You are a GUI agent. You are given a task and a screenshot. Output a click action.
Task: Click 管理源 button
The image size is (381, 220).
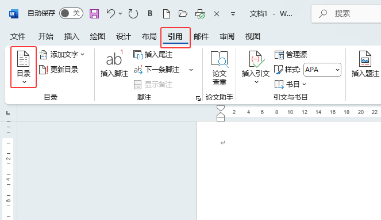291,55
